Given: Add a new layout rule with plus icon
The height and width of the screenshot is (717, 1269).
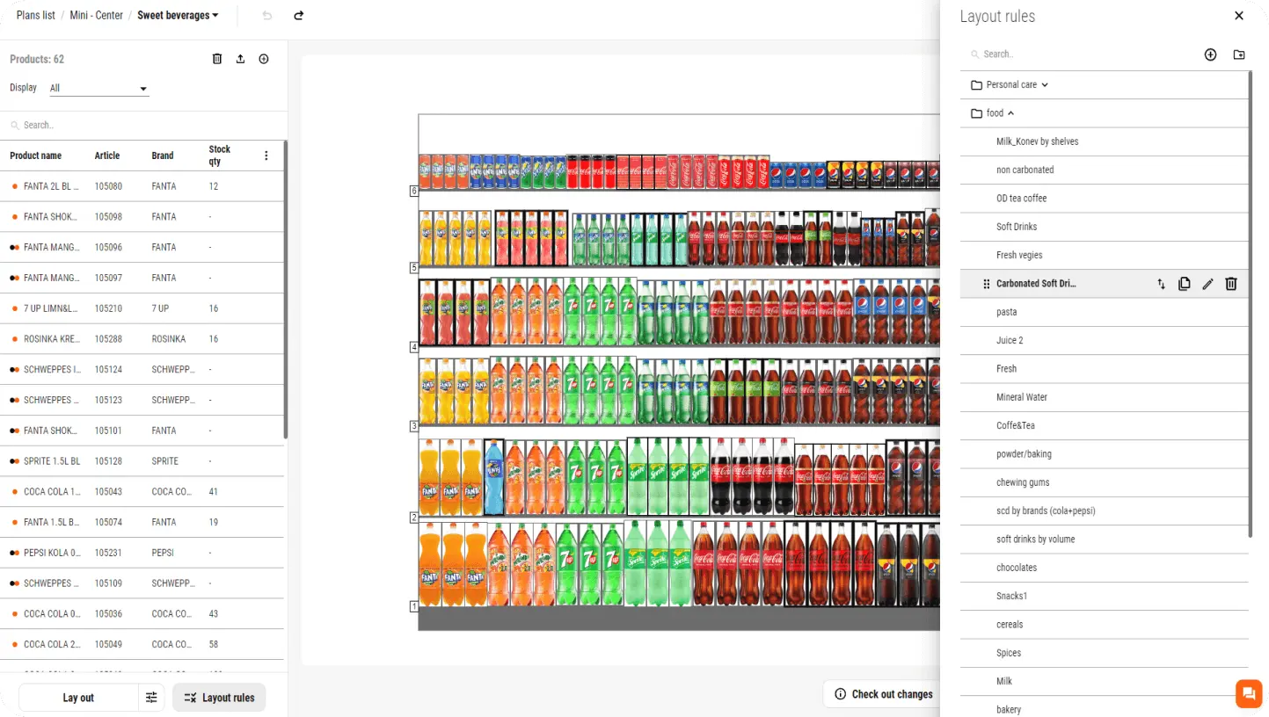Looking at the screenshot, I should [x=1210, y=54].
